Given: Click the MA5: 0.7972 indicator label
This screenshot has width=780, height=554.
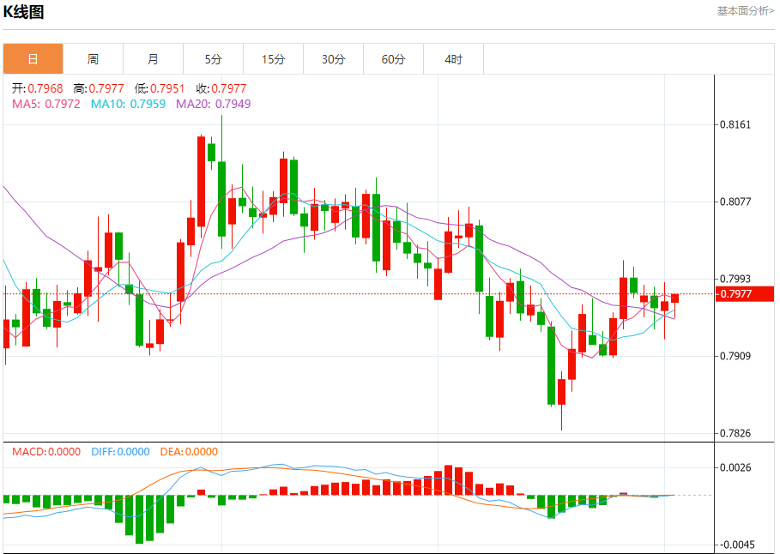Looking at the screenshot, I should point(45,104).
